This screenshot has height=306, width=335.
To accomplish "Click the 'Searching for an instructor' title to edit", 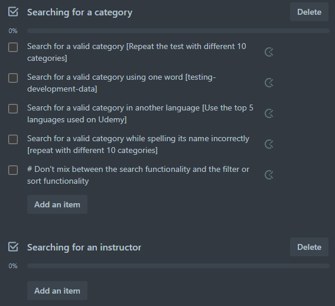I will click(84, 248).
